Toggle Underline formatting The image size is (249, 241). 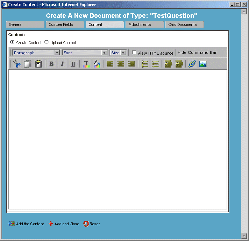pyautogui.click(x=73, y=64)
